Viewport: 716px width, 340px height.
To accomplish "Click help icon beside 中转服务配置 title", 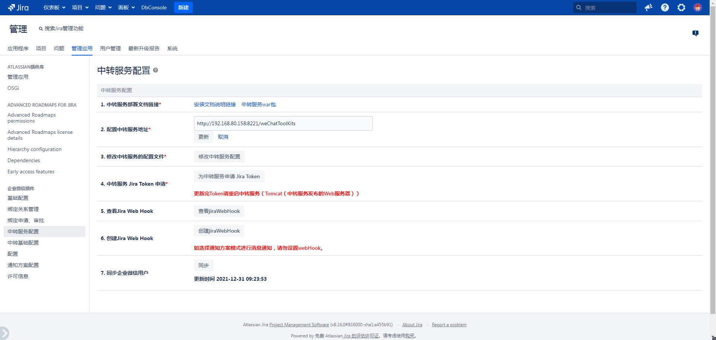I will click(x=156, y=70).
